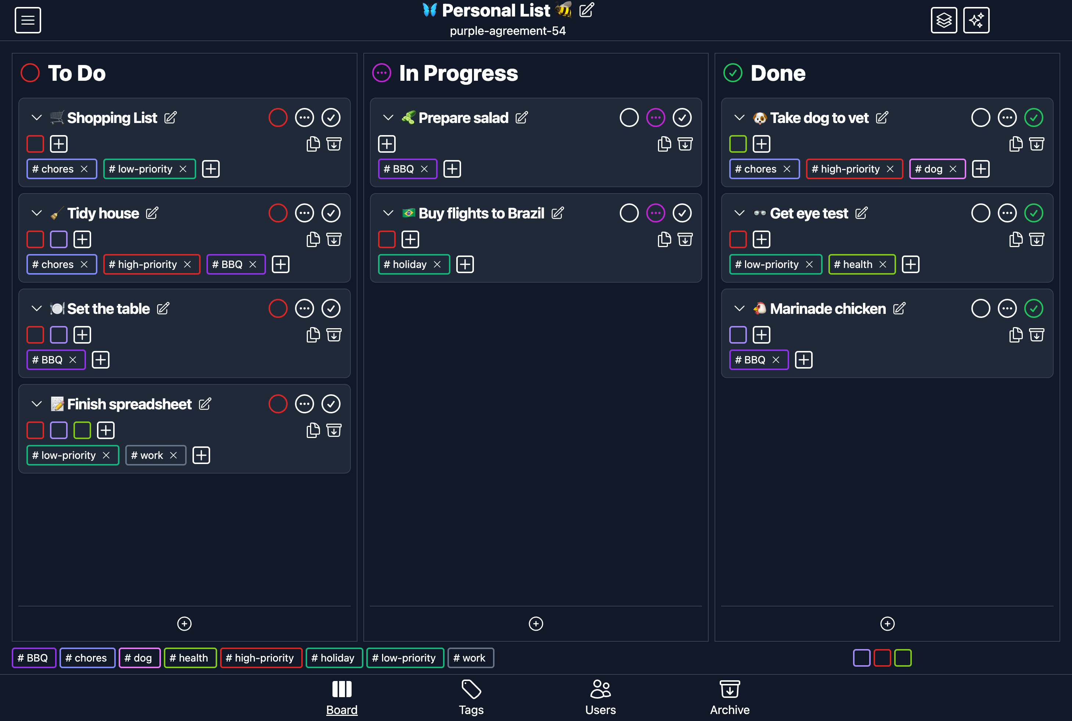
Task: Switch to the Tags tab
Action: (x=471, y=698)
